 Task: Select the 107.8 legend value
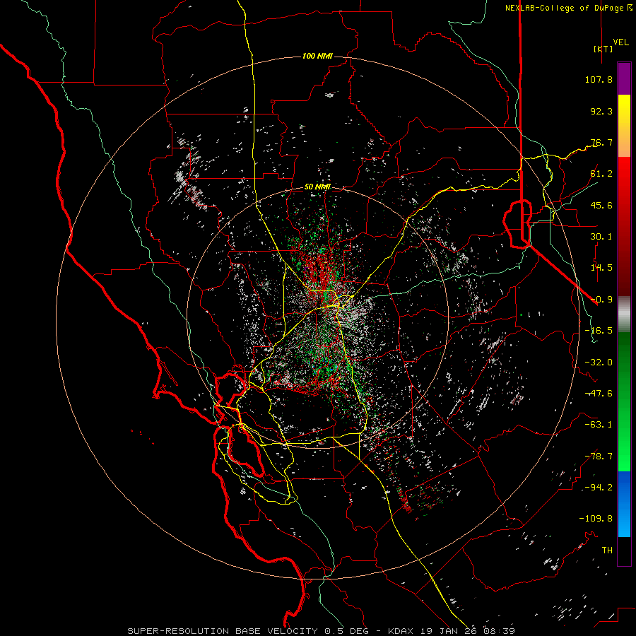coord(599,79)
